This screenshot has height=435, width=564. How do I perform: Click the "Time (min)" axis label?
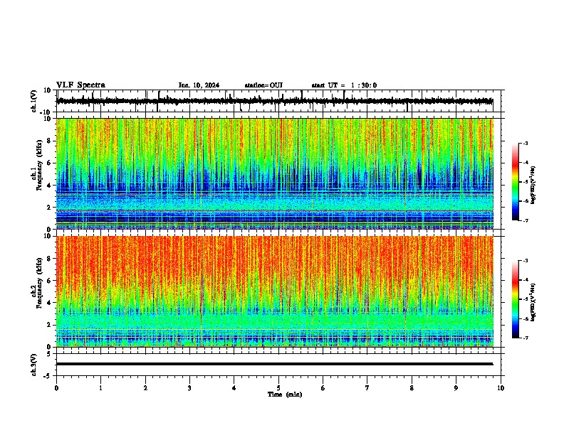tap(285, 394)
